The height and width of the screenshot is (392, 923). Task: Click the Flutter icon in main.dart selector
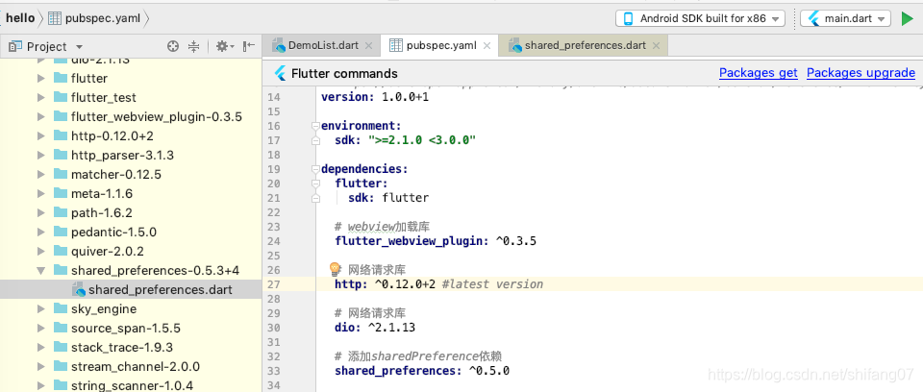pyautogui.click(x=814, y=18)
